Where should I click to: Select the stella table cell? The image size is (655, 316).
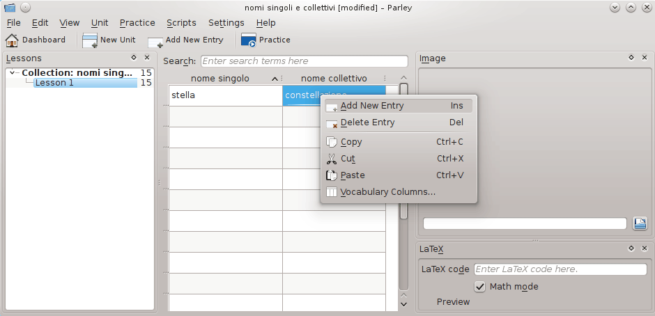(x=225, y=95)
